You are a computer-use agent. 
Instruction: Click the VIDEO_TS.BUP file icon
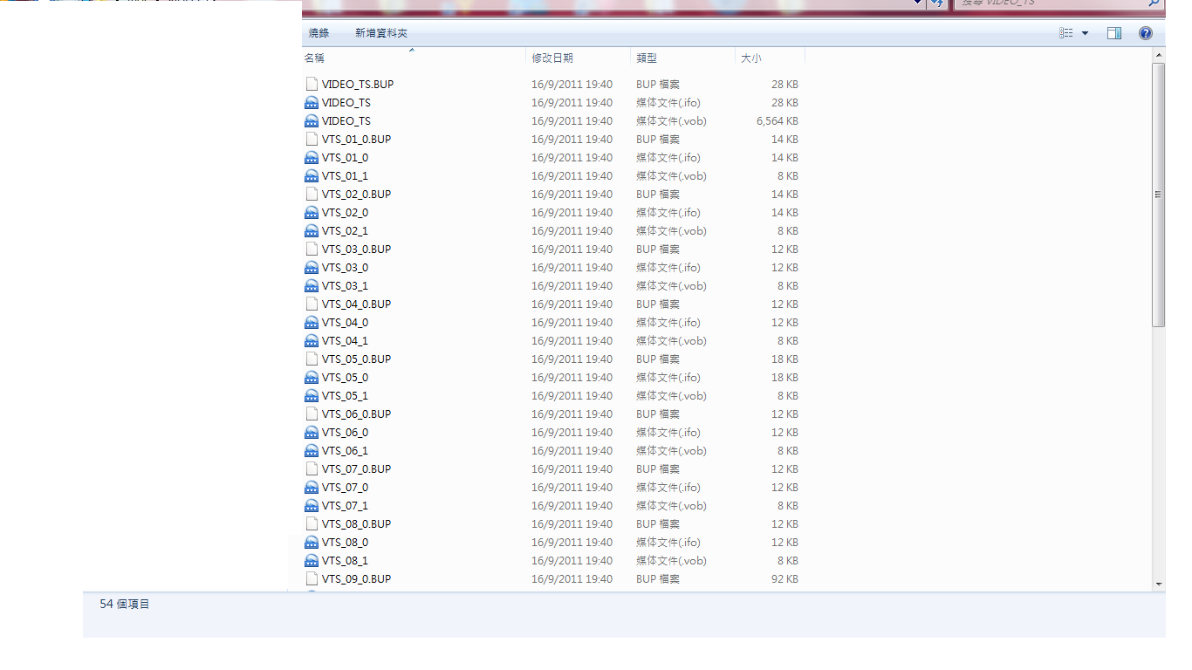(312, 85)
